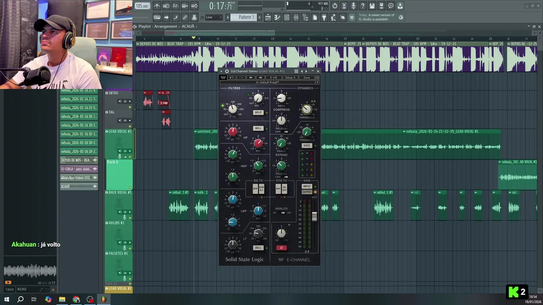543x305 pixels.
Task: Open the content download icon at toolbar end
Action: (400, 6)
